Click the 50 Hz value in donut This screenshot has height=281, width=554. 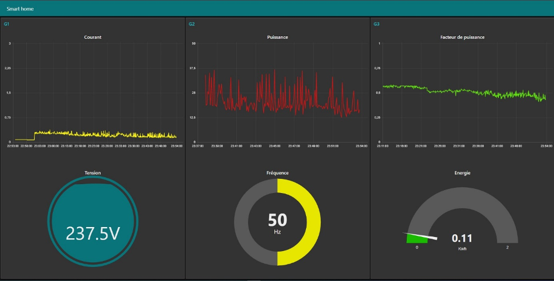(277, 222)
